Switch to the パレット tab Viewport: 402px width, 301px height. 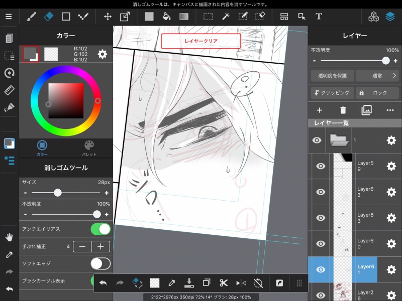[x=89, y=148]
